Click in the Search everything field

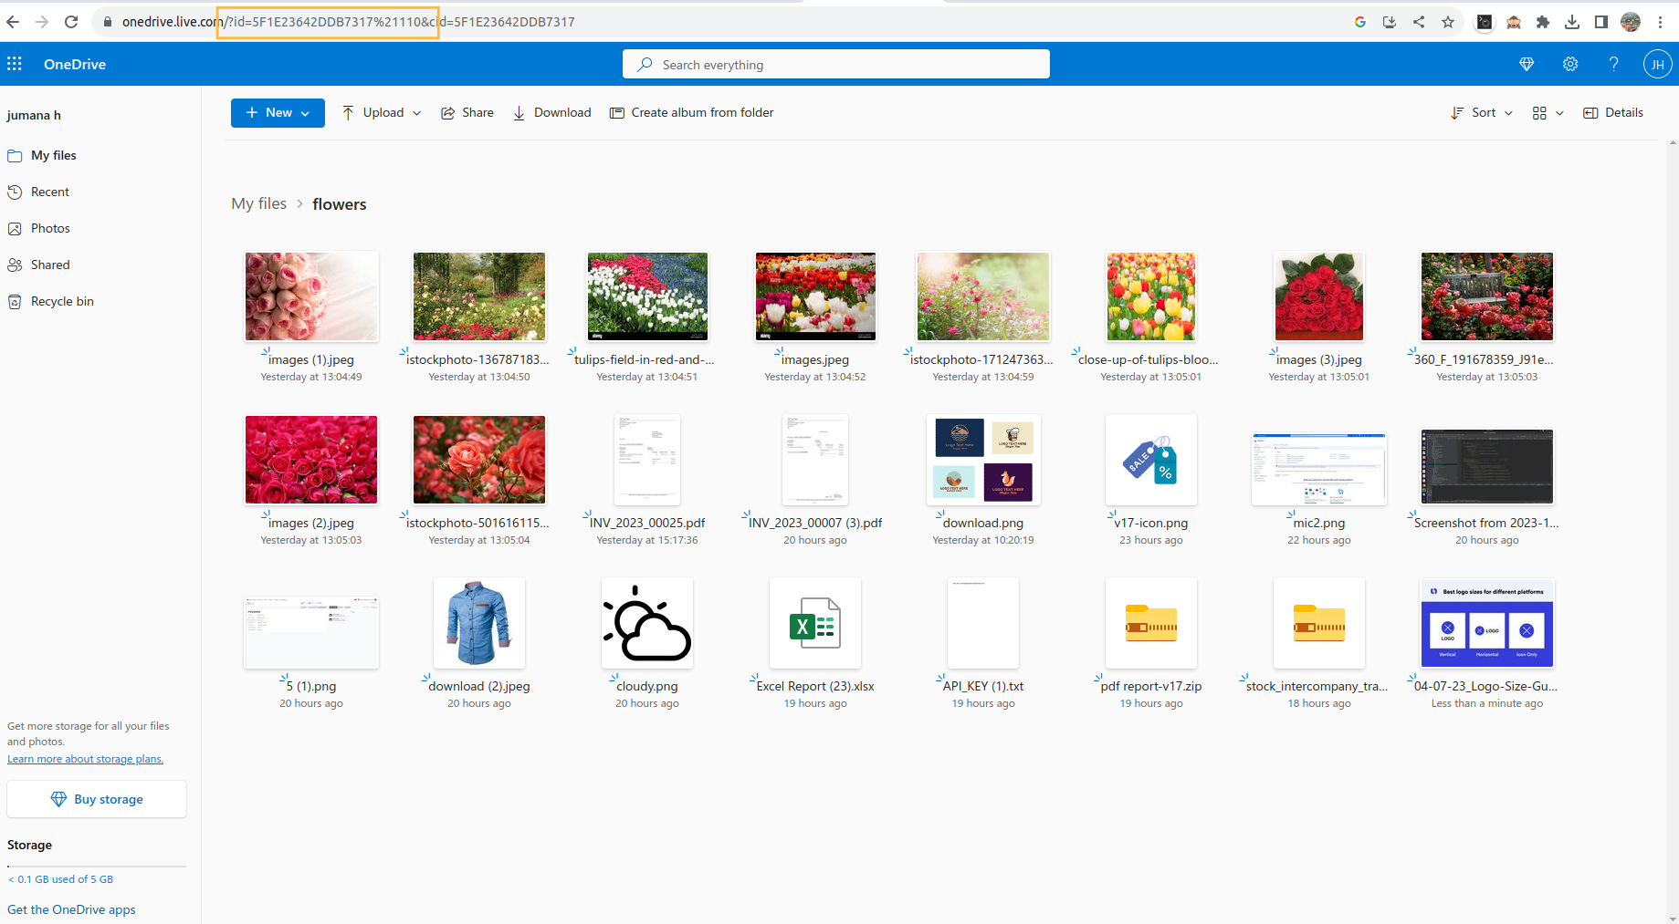tap(835, 65)
